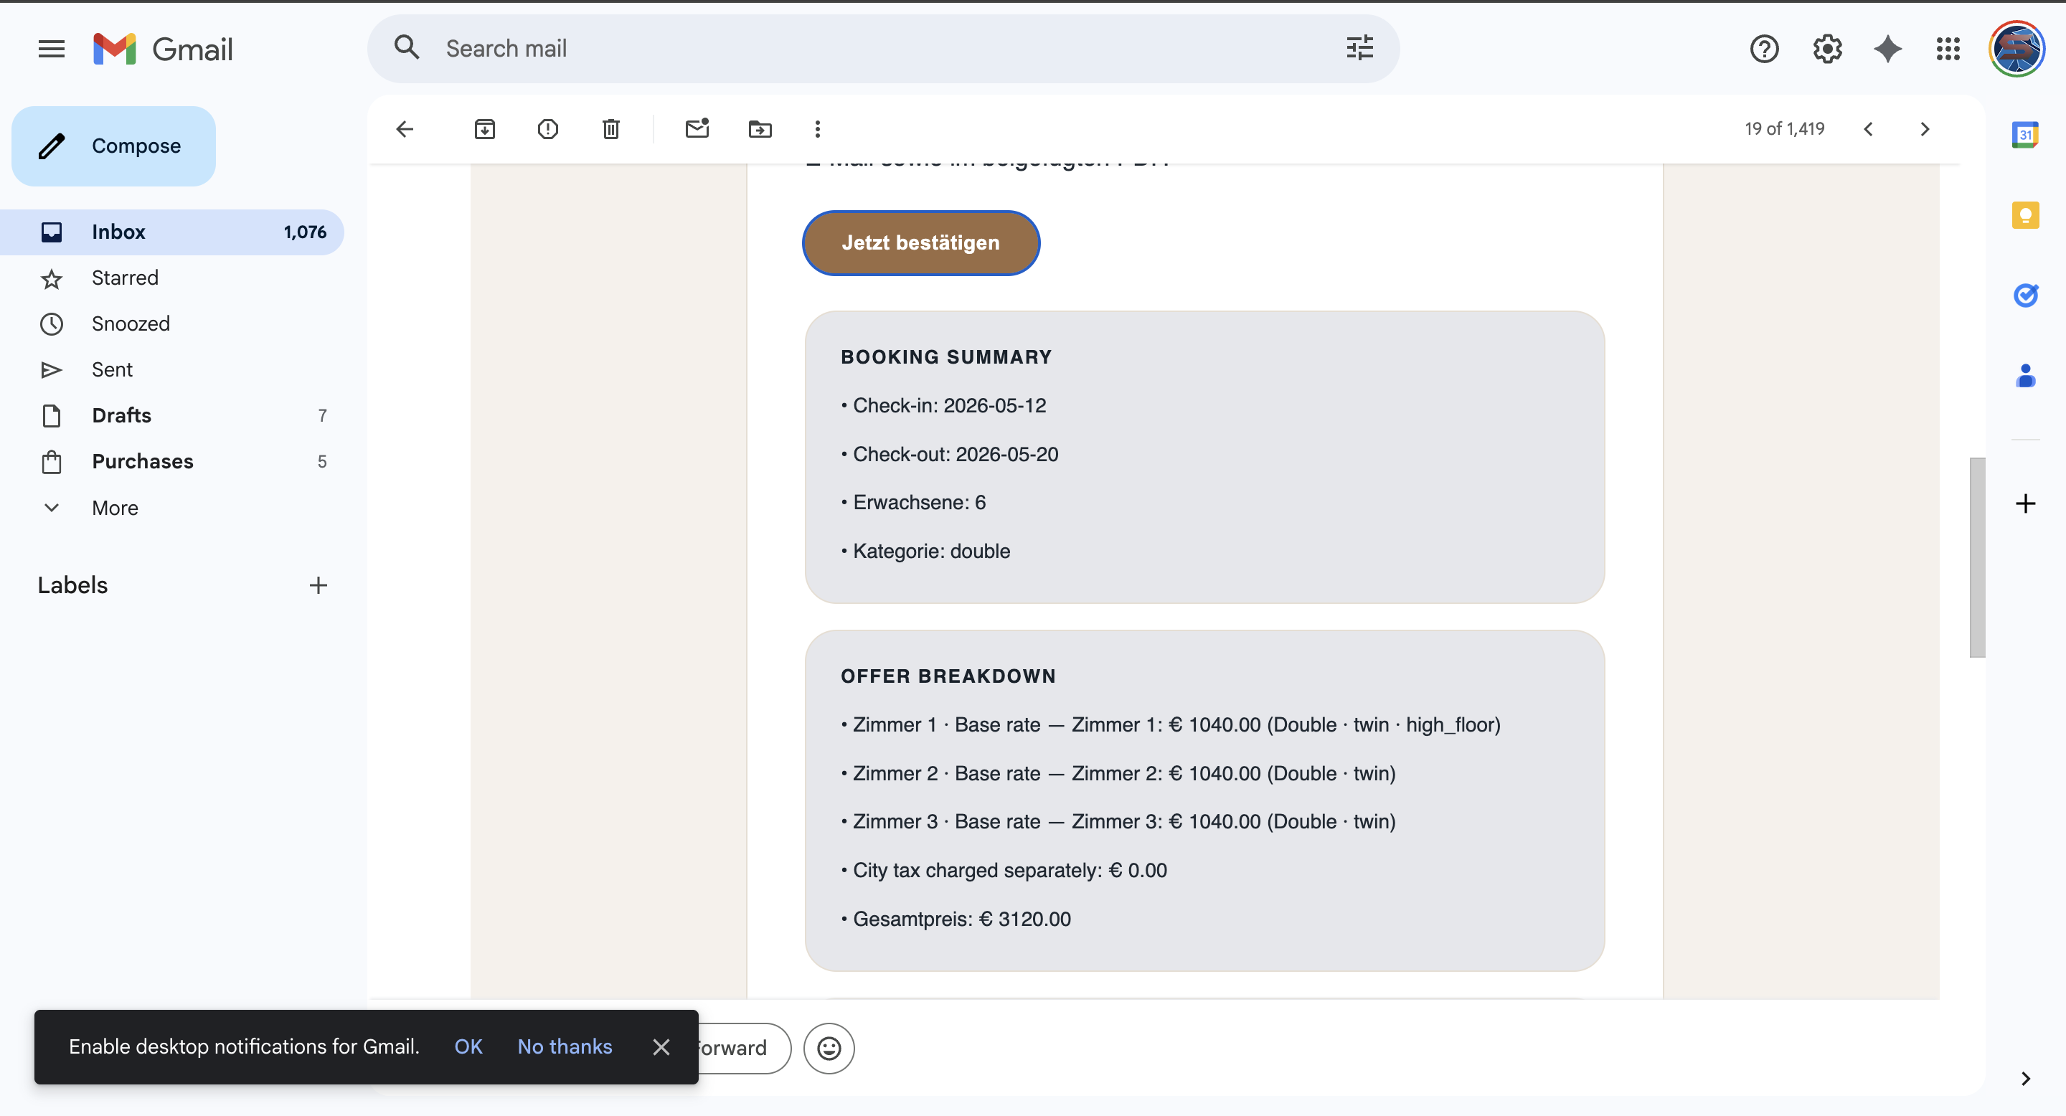
Task: Hide the side panel arrow
Action: [x=2025, y=1078]
